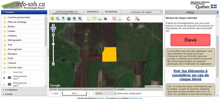This screenshot has height=99, width=220.
Task: Collapse the Couches panel header
Action: click(x=24, y=12)
